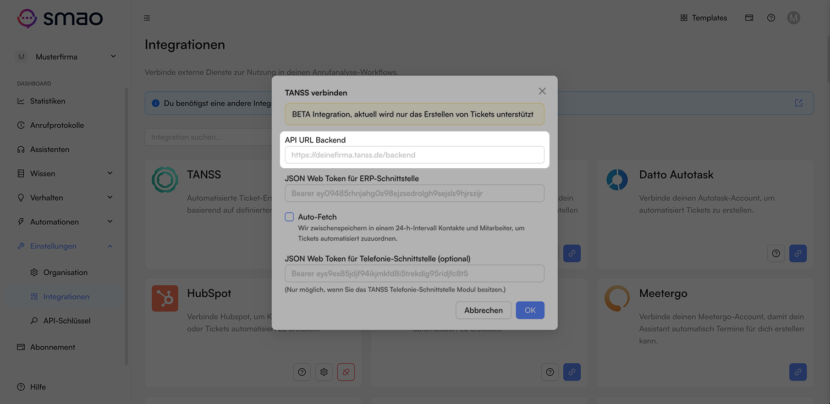Viewport: 830px width, 404px height.
Task: Focus the API URL Backend field
Action: tap(415, 155)
